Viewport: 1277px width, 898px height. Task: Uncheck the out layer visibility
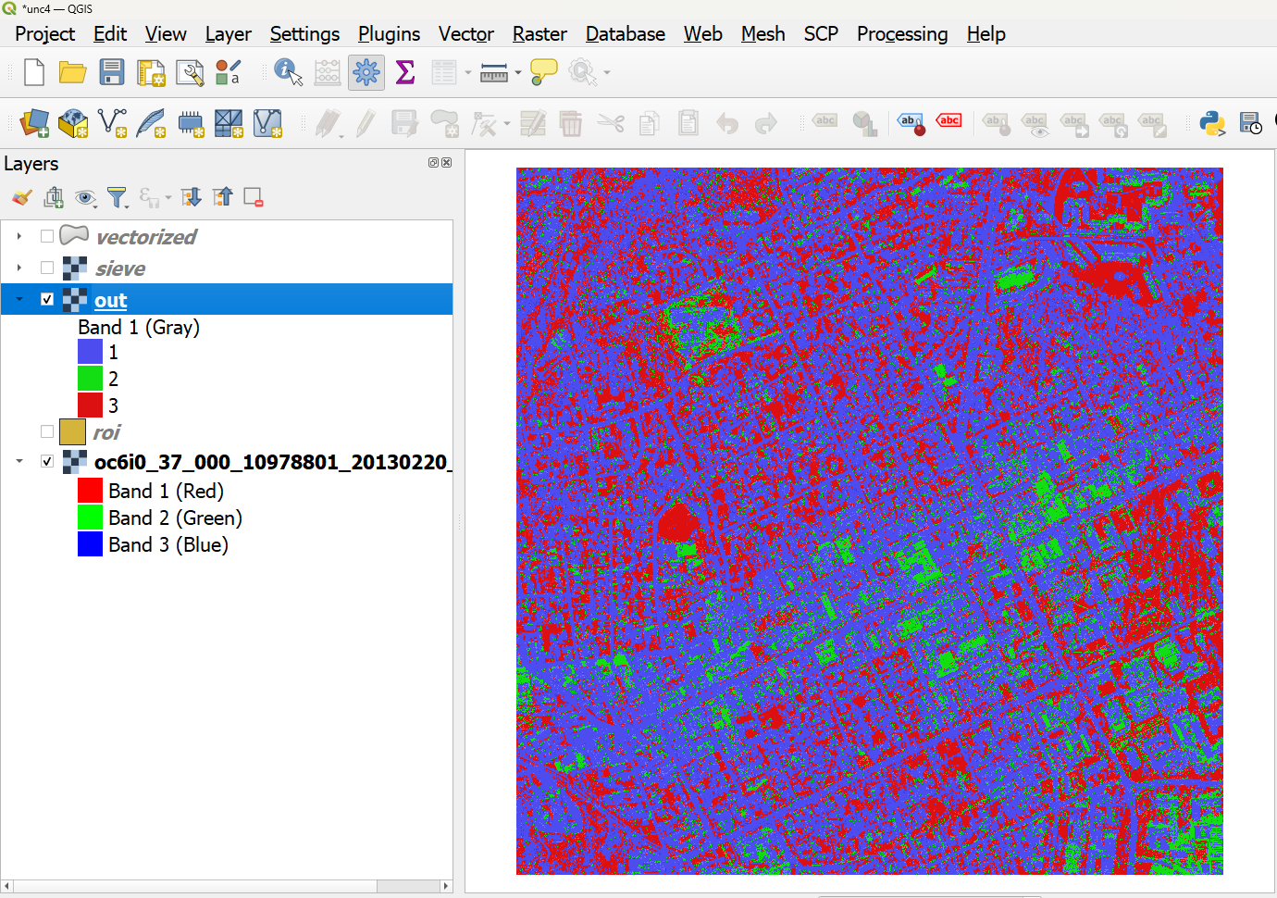tap(47, 299)
